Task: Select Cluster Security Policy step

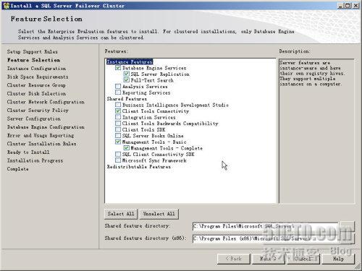Action: [x=38, y=111]
